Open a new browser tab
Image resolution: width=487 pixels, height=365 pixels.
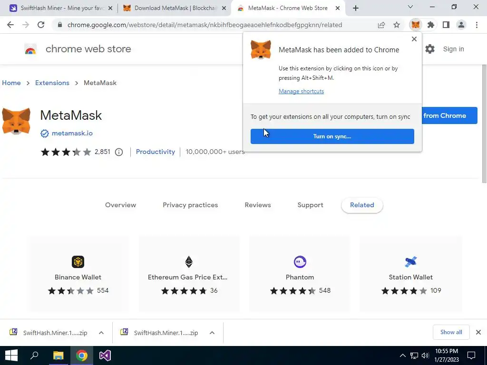tap(356, 9)
